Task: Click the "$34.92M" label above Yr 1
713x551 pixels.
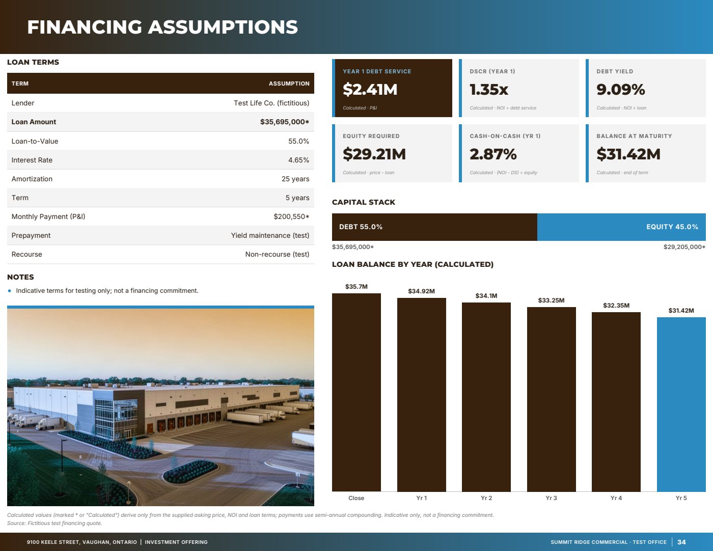Action: click(421, 291)
